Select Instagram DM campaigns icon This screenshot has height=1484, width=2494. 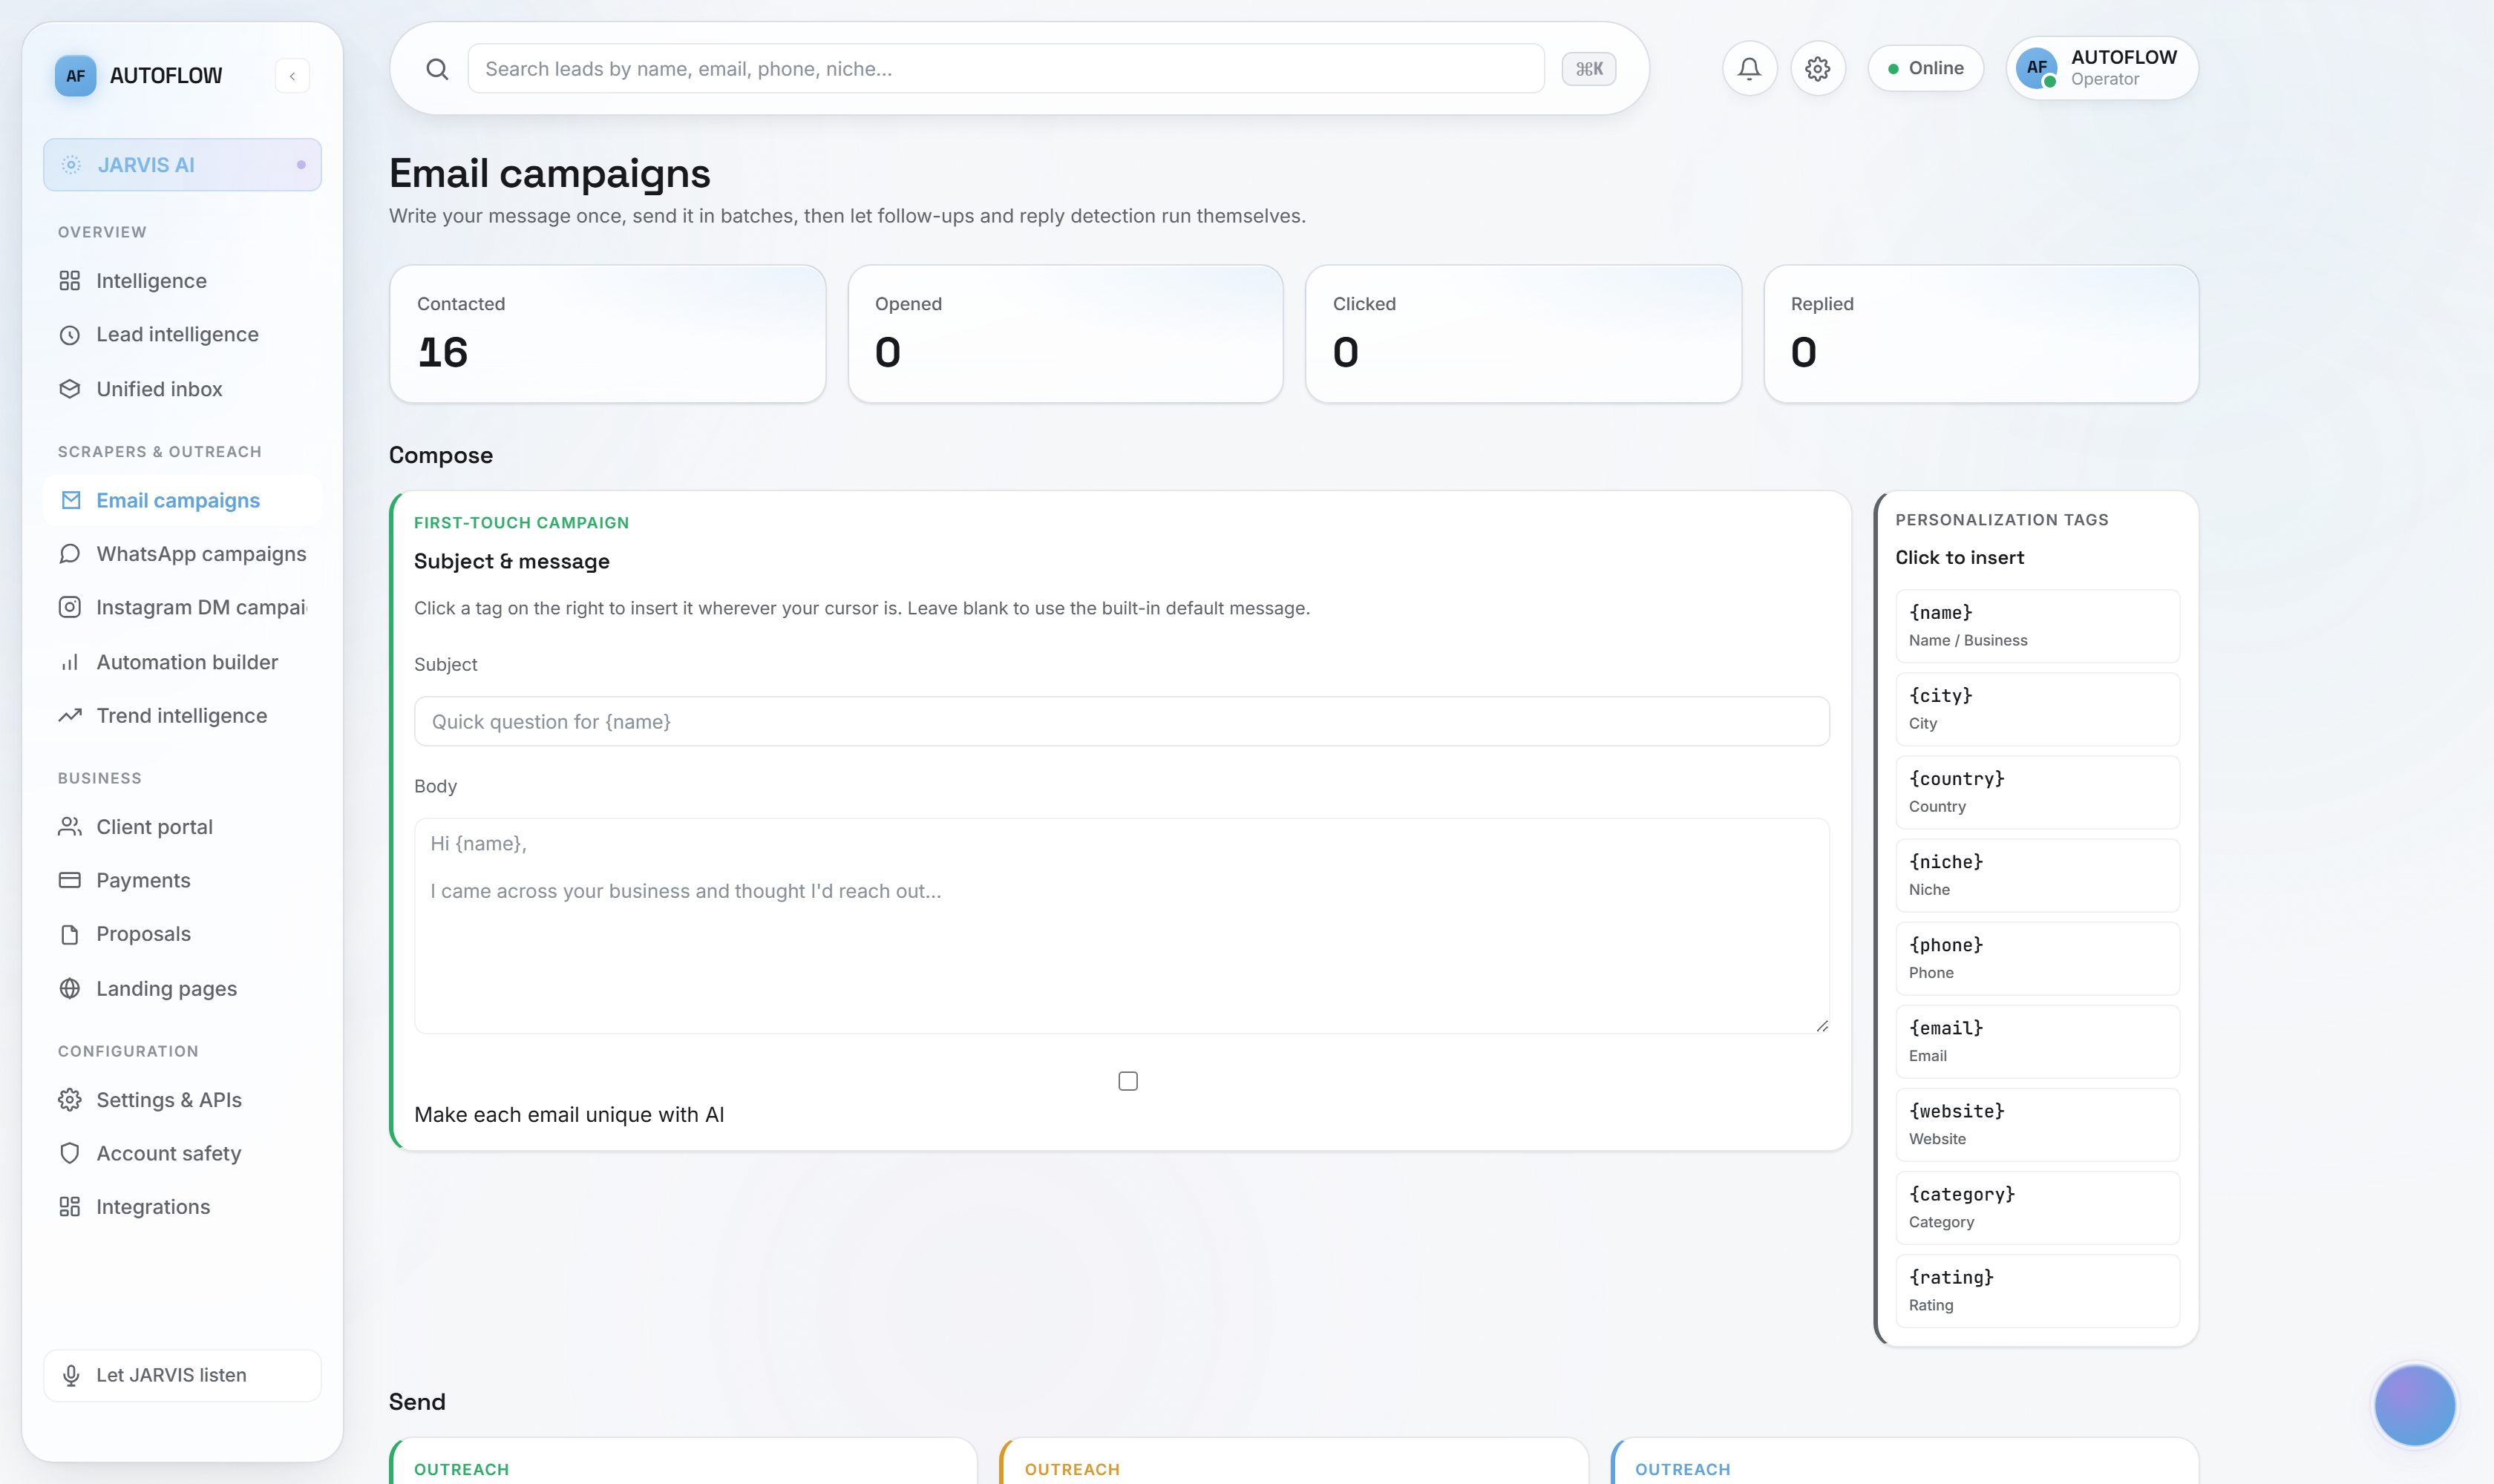tap(69, 607)
